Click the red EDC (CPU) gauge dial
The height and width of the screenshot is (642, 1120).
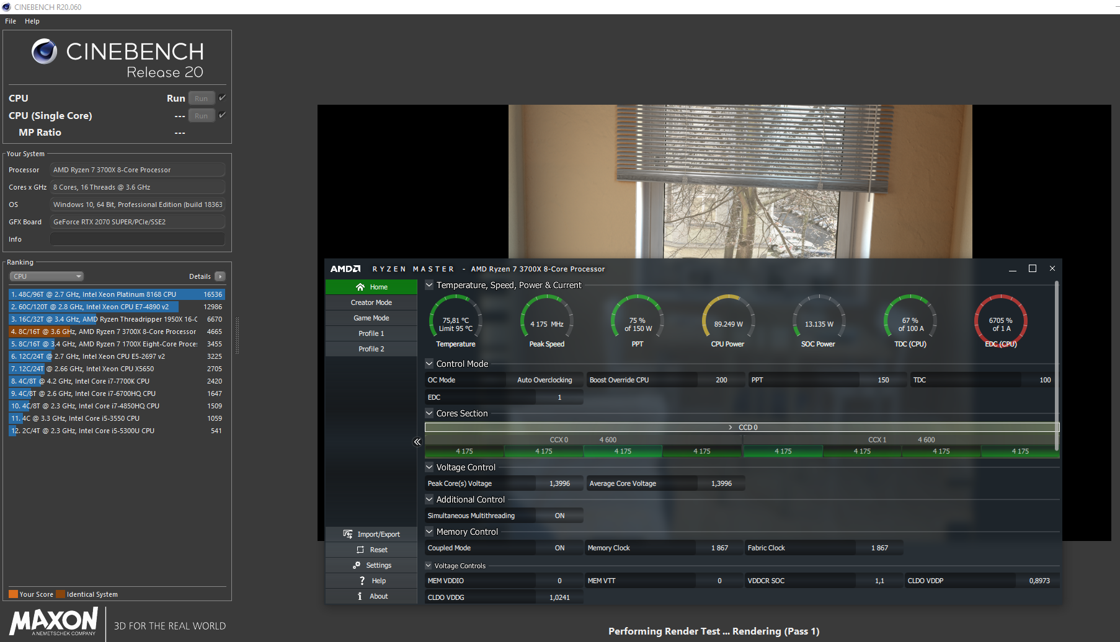coord(1001,321)
